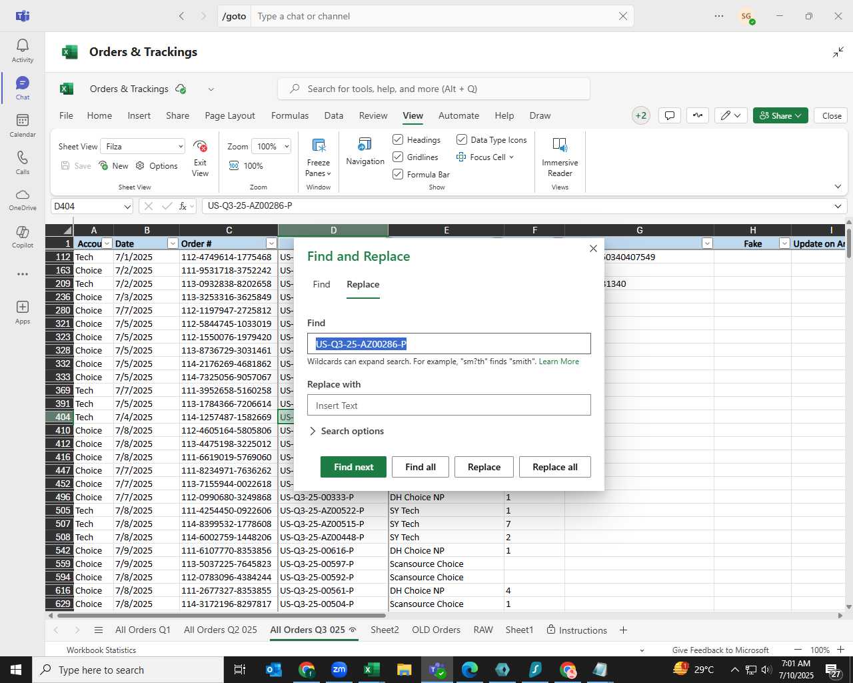Collapse the ribbon with chevron
This screenshot has width=853, height=683.
coord(838,187)
